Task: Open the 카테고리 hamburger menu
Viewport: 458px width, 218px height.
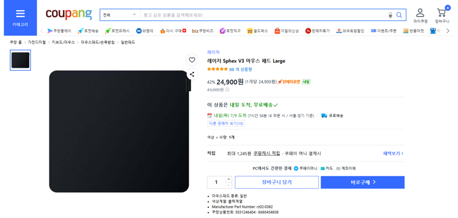Action: point(20,18)
